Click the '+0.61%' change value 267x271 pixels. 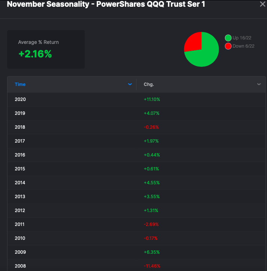[151, 169]
